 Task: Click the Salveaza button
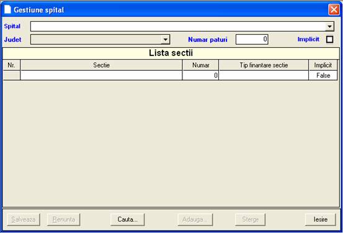point(24,219)
